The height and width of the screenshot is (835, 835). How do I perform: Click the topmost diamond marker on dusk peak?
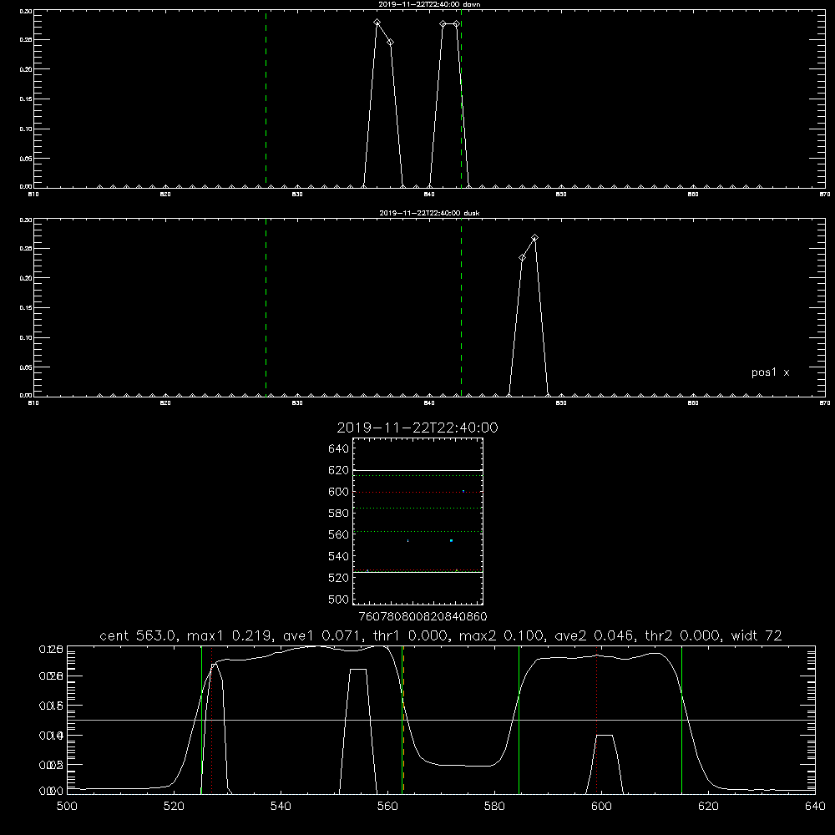pos(535,237)
